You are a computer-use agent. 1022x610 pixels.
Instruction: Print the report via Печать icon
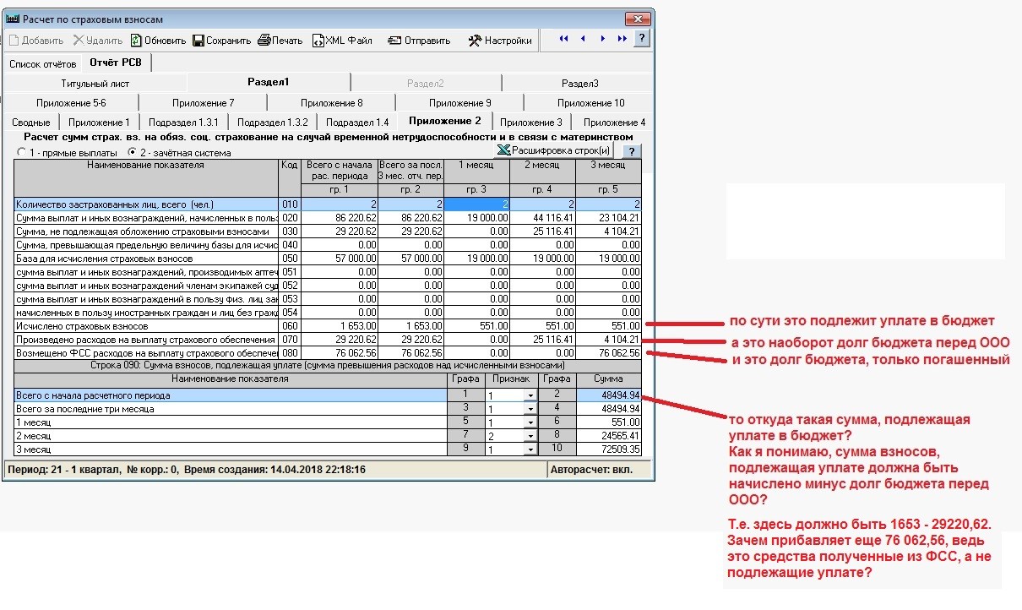coord(264,40)
